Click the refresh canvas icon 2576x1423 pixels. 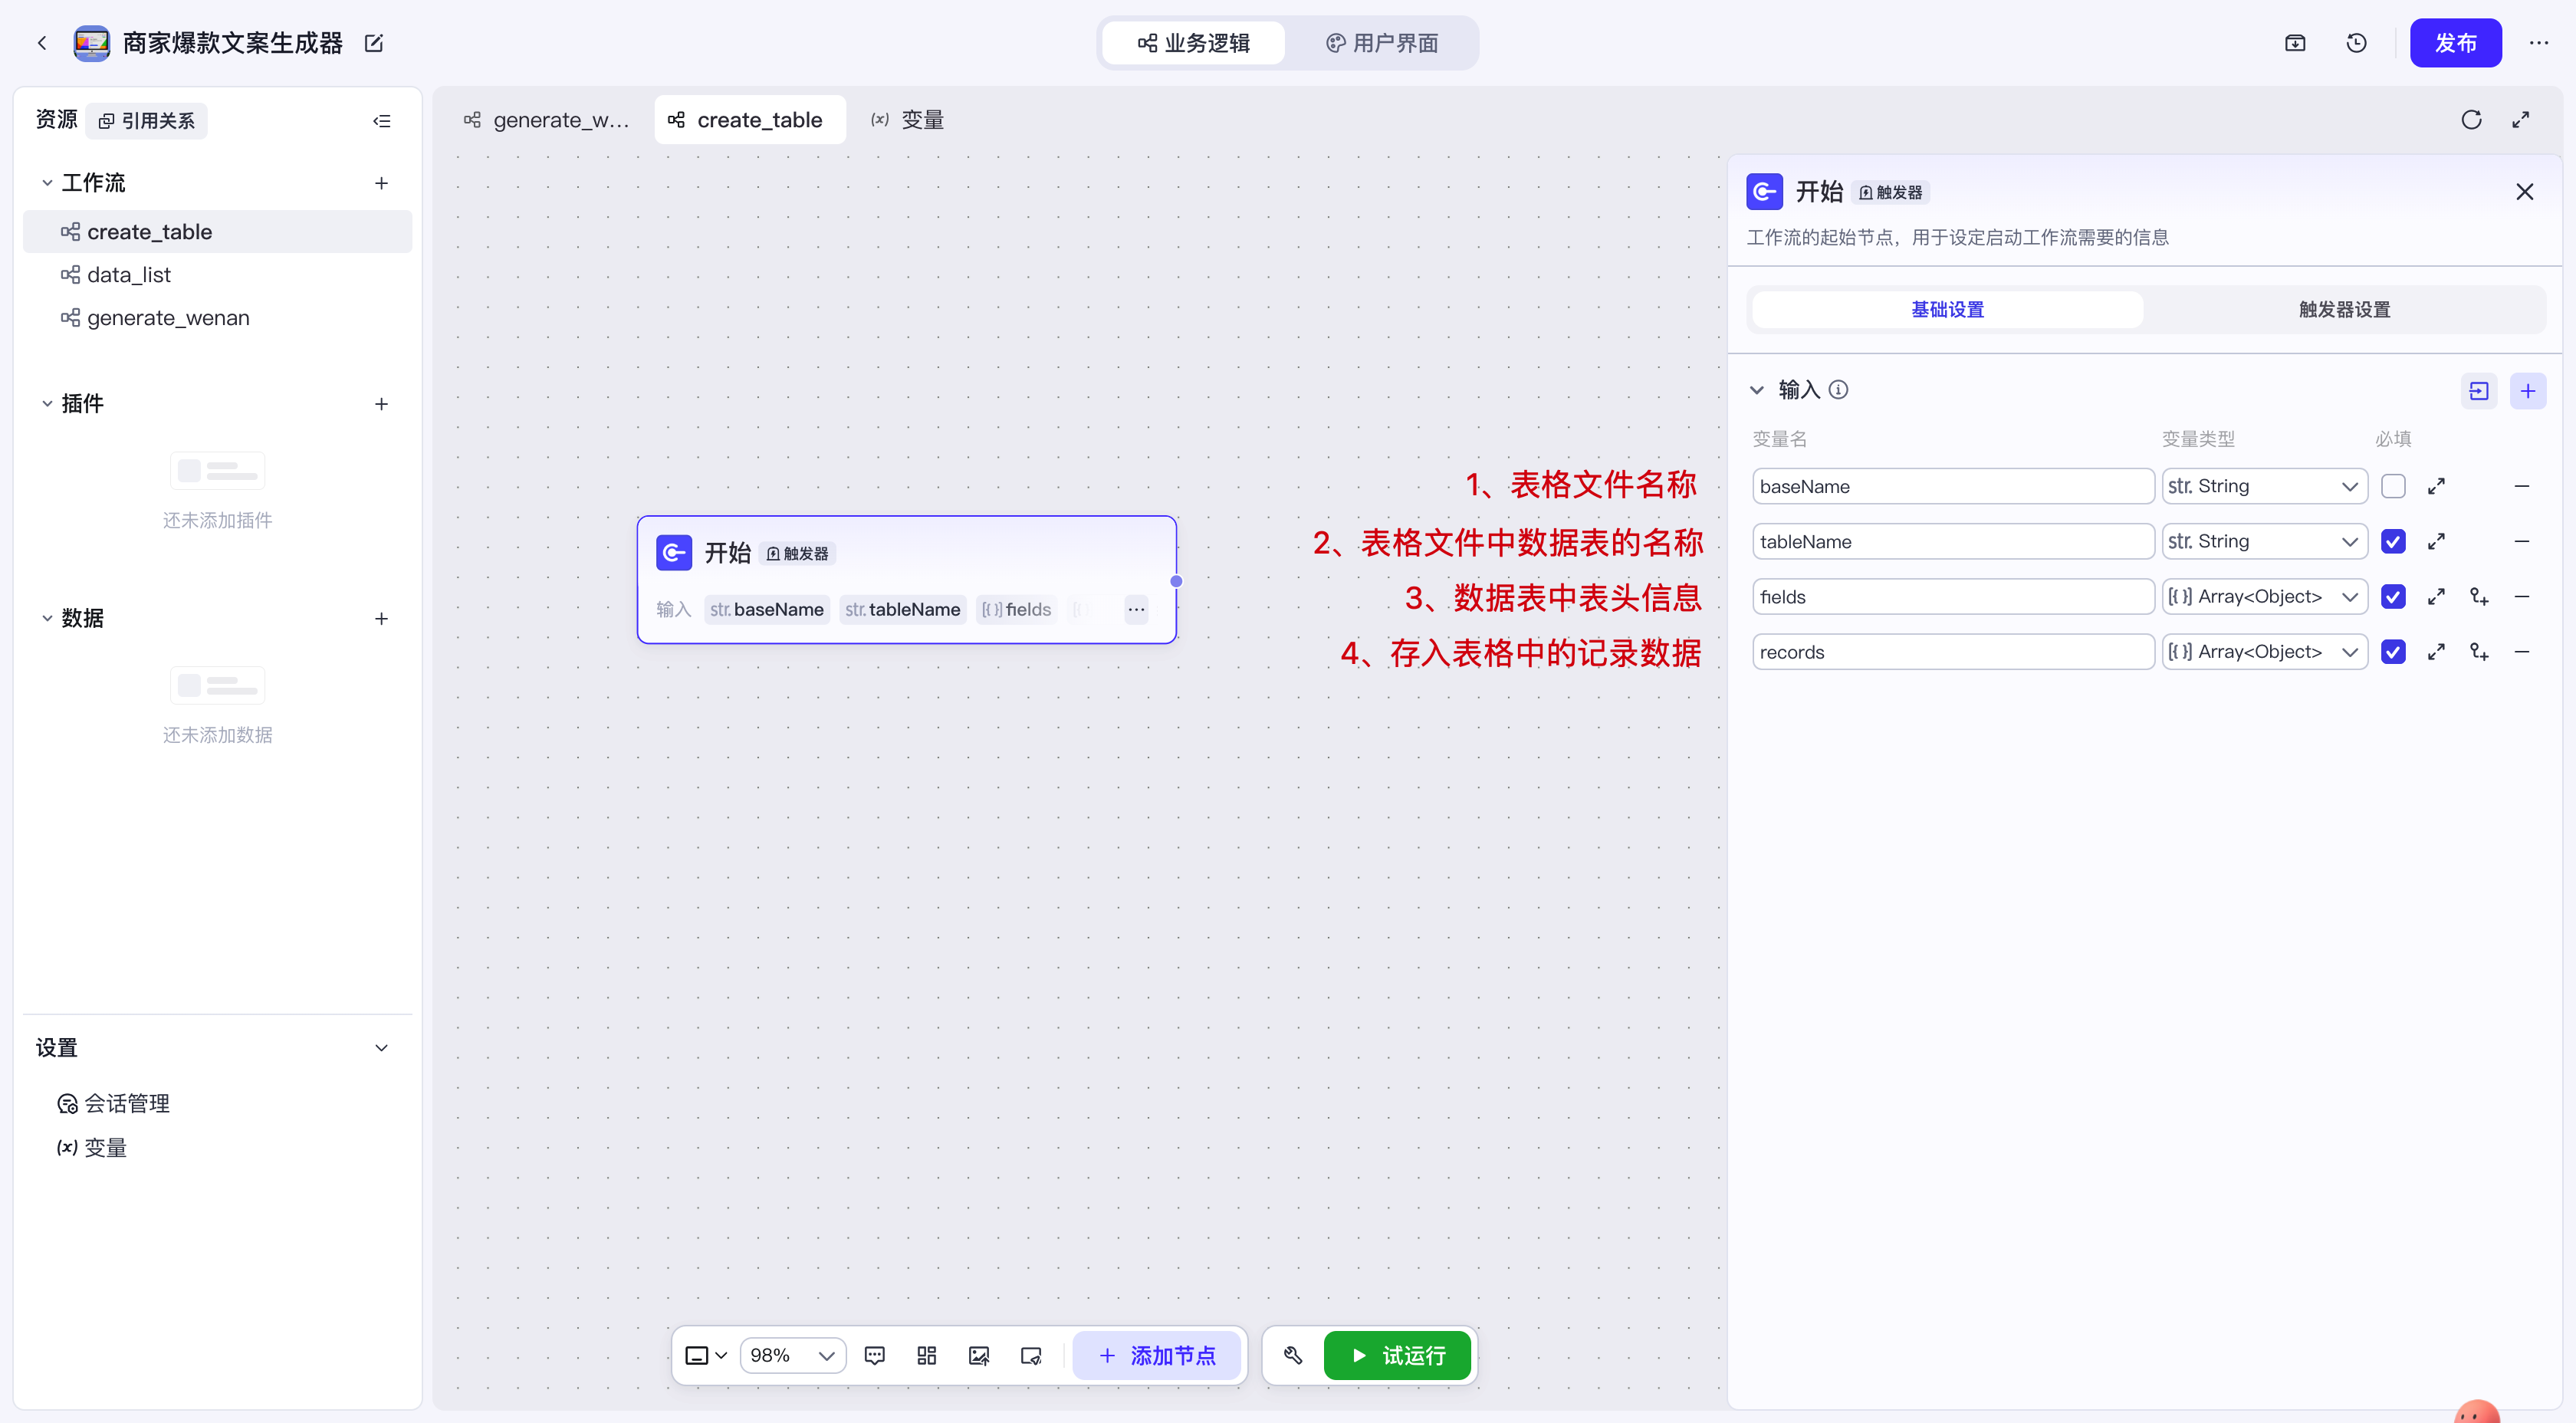(x=2471, y=120)
